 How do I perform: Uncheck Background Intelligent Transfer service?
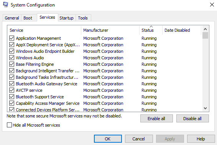tap(12, 71)
